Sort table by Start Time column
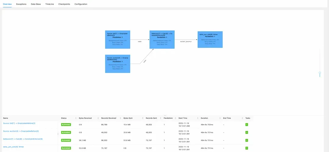Screen dimensions: 329x152 (x=198, y=118)
